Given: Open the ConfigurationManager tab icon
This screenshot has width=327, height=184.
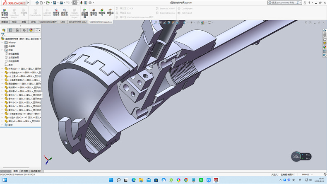Looking at the screenshot, I should click(17, 30).
